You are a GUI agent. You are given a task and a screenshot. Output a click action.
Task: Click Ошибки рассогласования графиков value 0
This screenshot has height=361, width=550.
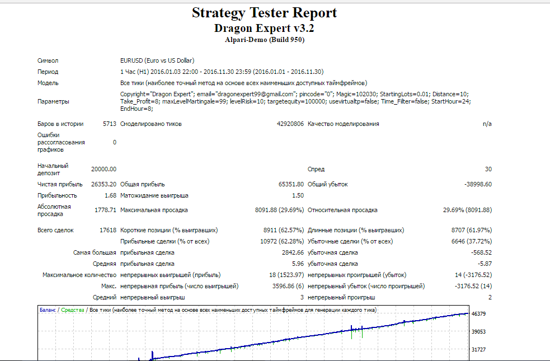coord(114,142)
